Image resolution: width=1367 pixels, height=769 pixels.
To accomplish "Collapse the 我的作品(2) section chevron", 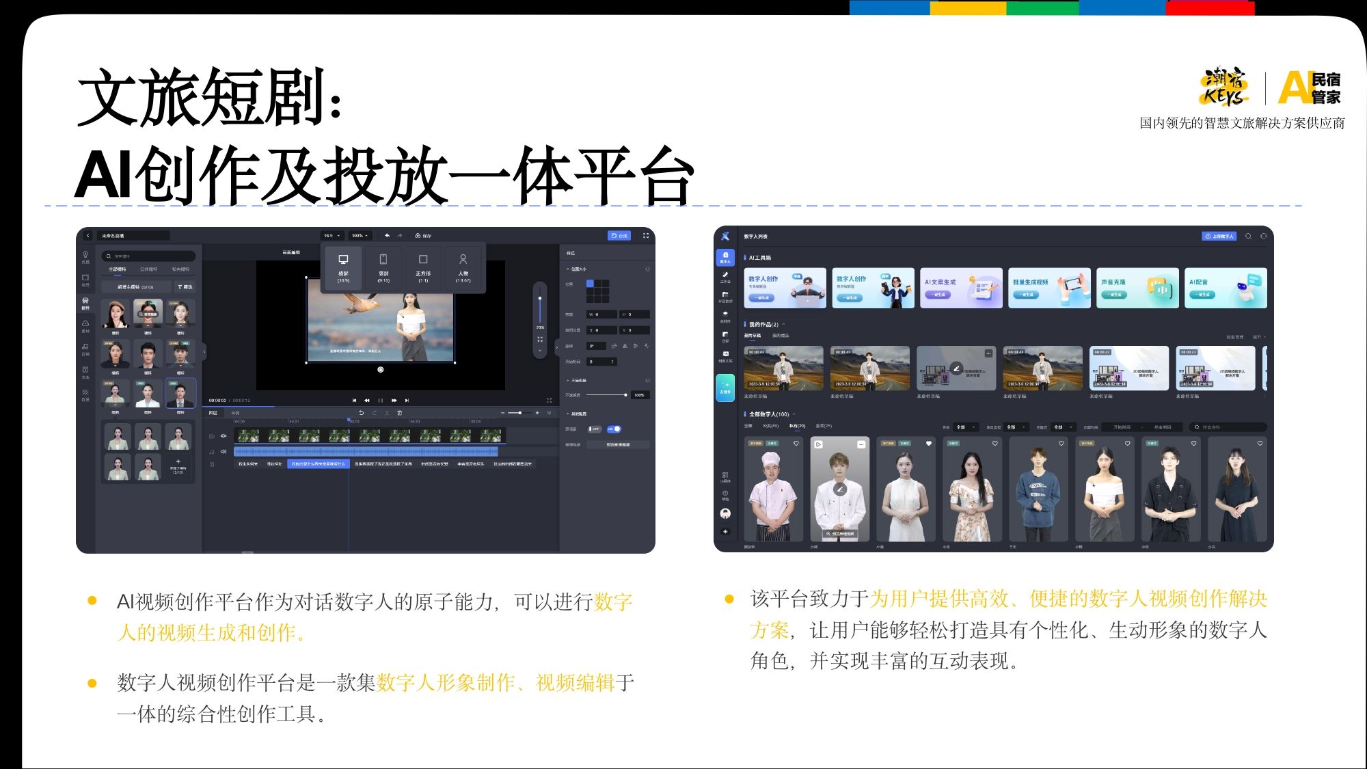I will 783,324.
